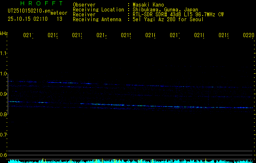Screen dimensions: 256x163
Task: Click the 0220 time axis label
Action: (249, 35)
